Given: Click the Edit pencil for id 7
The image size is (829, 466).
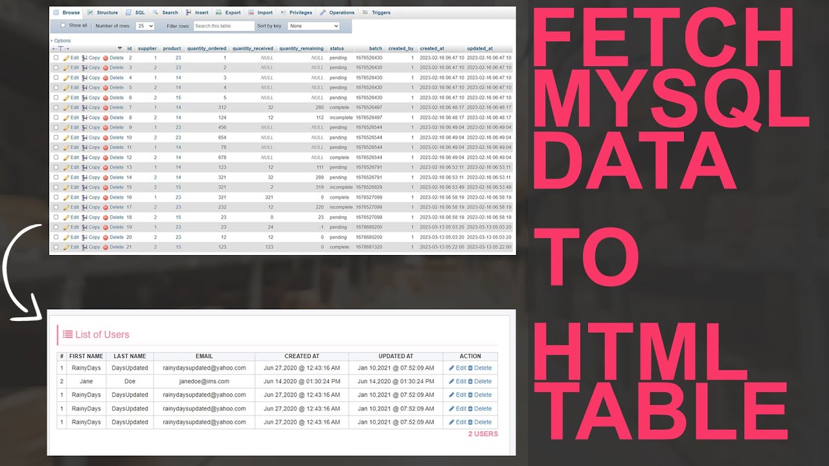Looking at the screenshot, I should point(66,107).
